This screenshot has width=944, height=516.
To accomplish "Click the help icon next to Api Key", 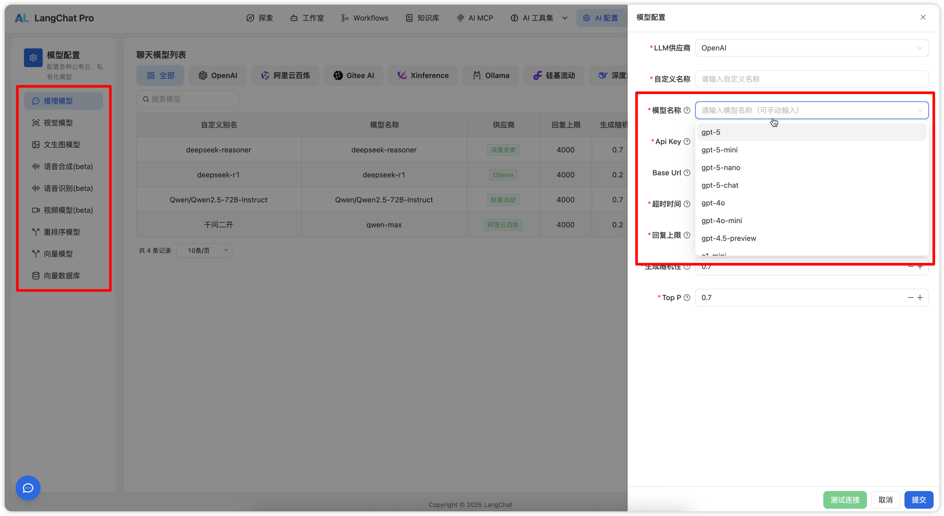I will (687, 142).
